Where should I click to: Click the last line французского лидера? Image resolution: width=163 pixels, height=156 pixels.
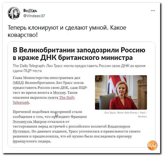pos(32,141)
